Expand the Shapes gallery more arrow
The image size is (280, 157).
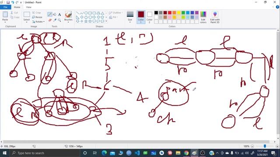tap(106, 21)
